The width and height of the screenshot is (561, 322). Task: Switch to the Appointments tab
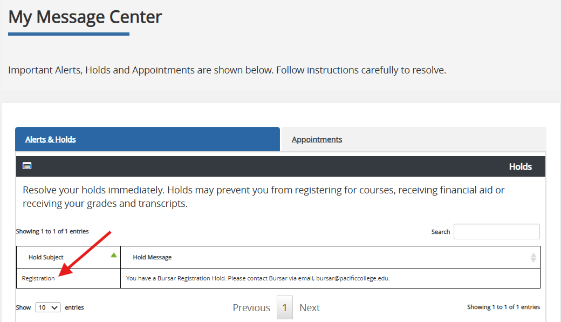pos(317,139)
